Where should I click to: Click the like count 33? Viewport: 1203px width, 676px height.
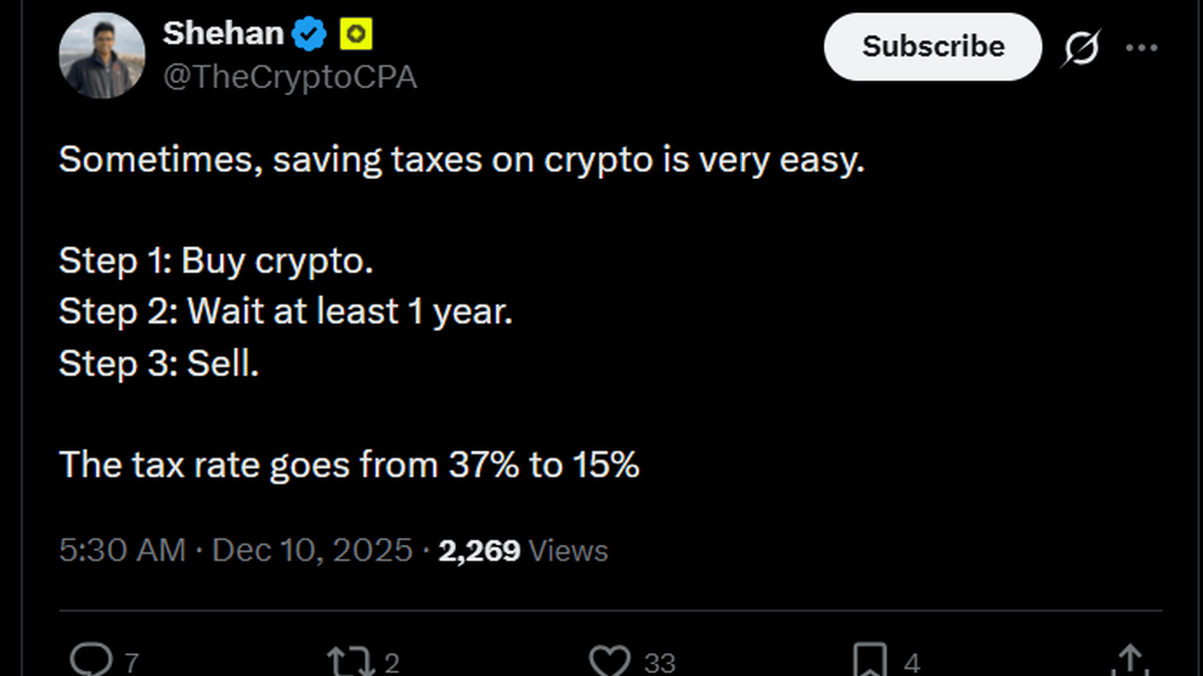pos(660,663)
